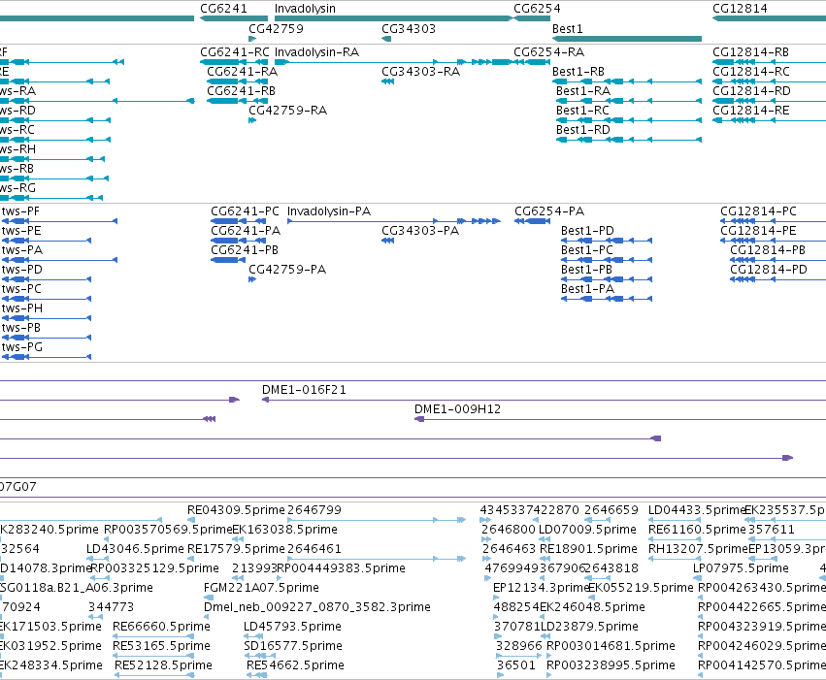Select EST 2646799 label
The image size is (826, 680).
coord(314,510)
